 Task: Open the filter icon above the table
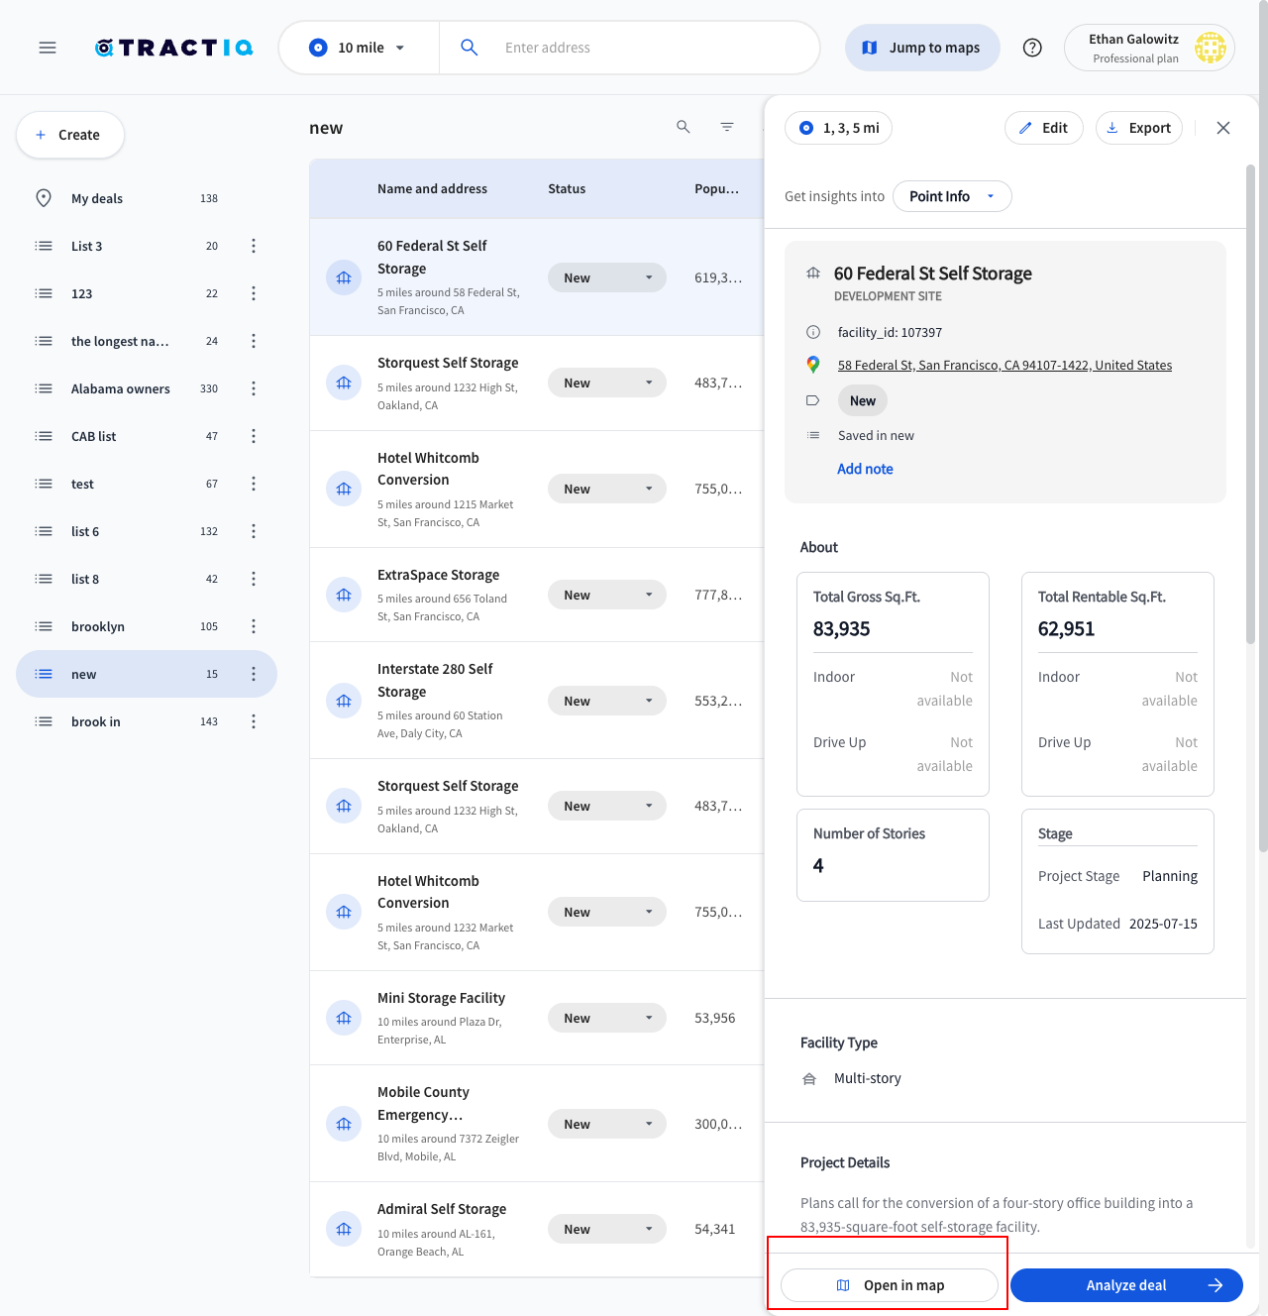click(727, 127)
